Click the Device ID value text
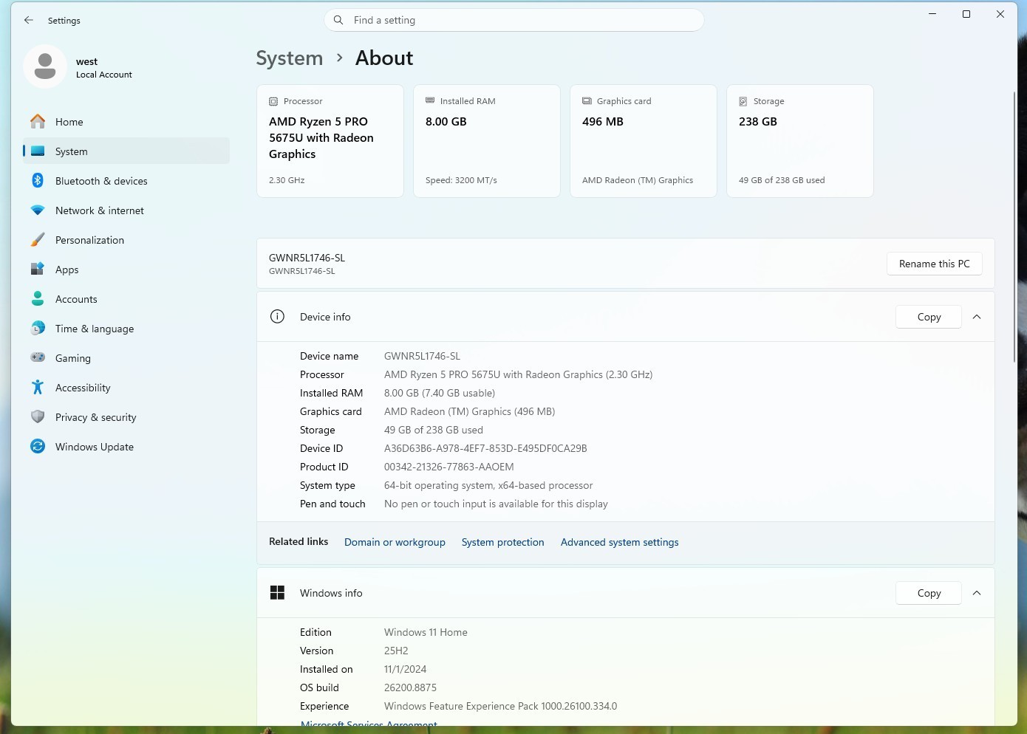 [485, 448]
